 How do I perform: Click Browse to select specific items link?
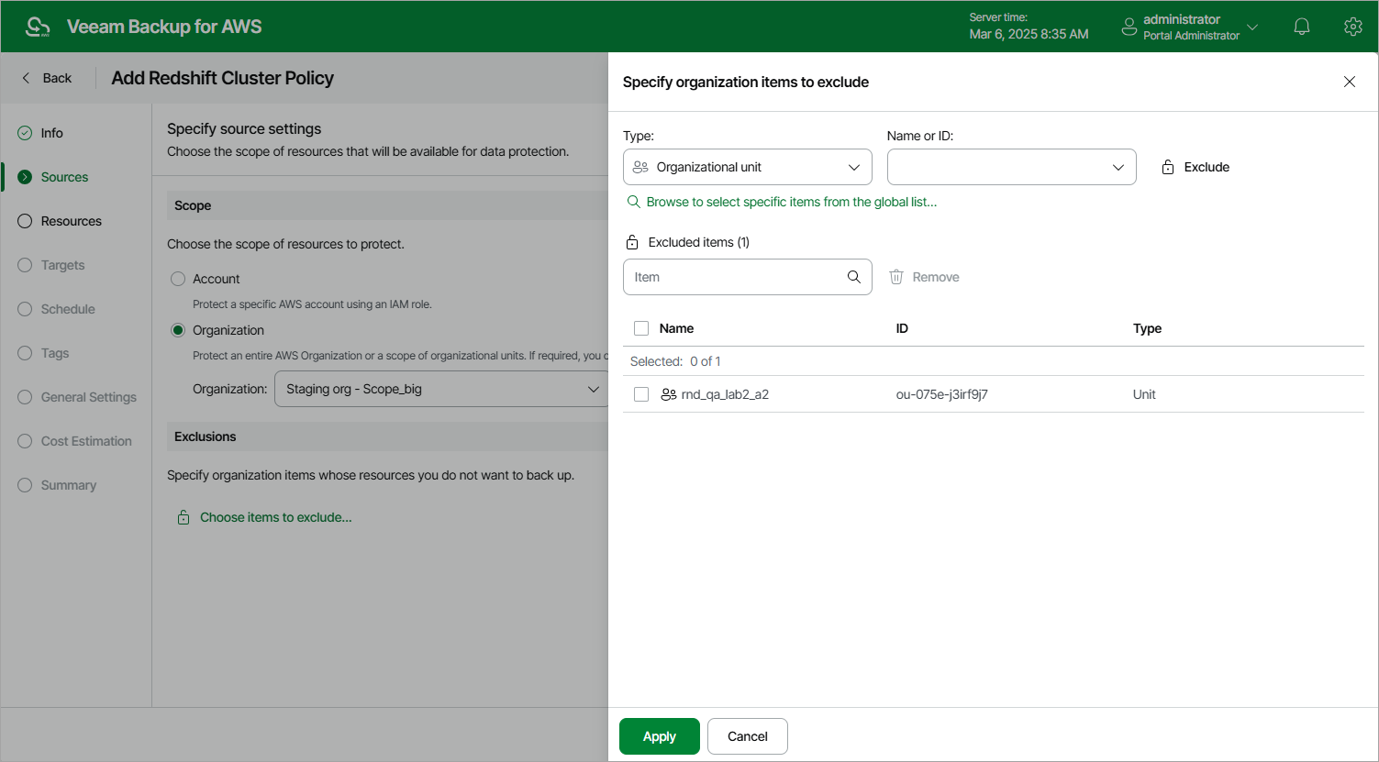[791, 202]
